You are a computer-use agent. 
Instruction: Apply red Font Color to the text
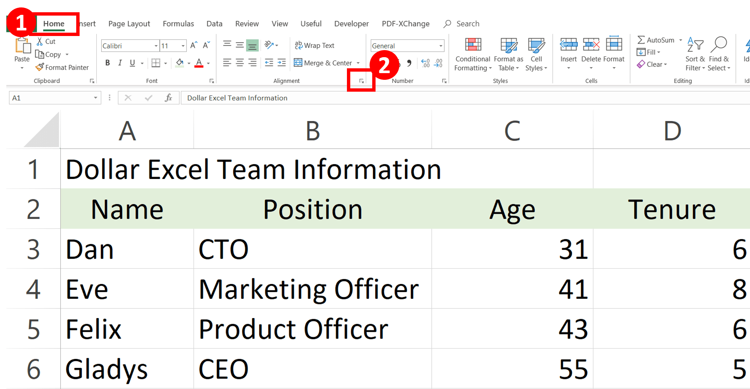pyautogui.click(x=199, y=63)
